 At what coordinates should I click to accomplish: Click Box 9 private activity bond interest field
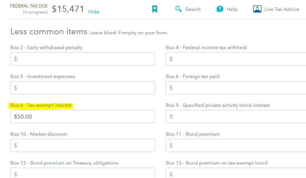click(x=236, y=117)
